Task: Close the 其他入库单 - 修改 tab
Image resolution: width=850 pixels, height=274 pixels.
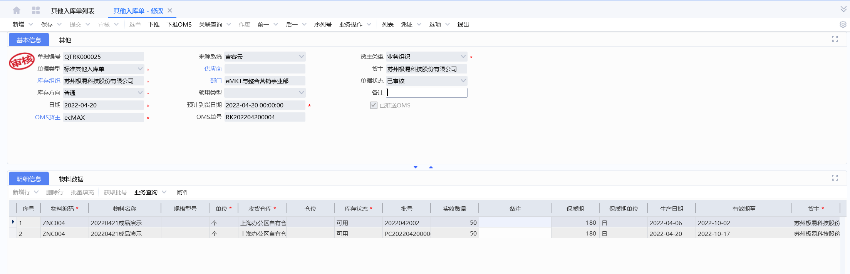Action: click(170, 10)
